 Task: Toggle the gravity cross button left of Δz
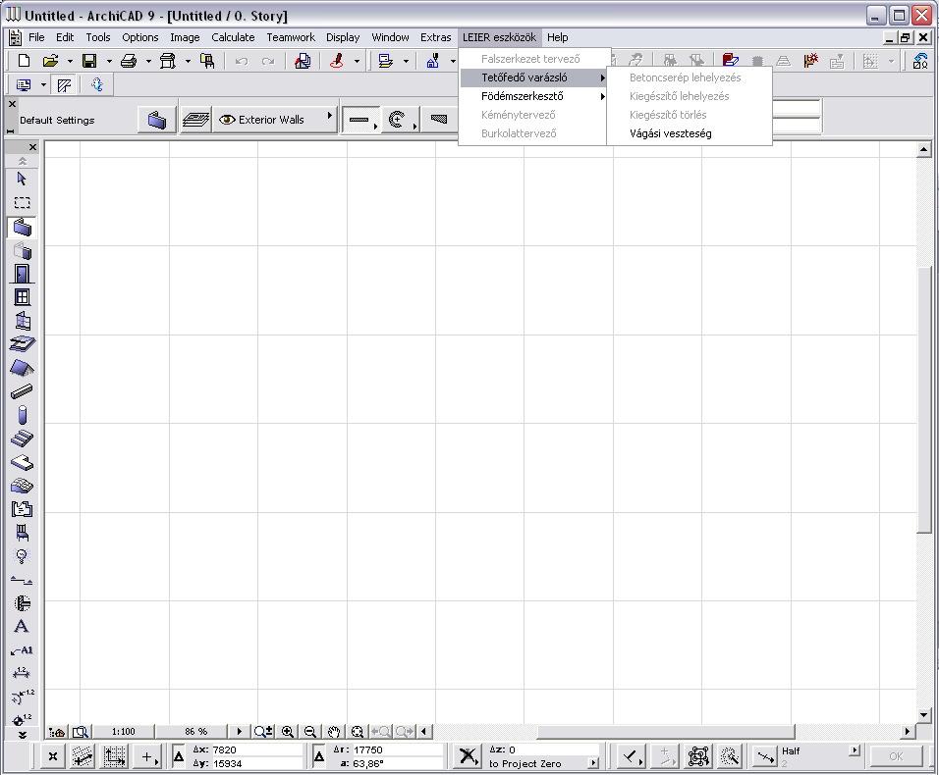click(468, 757)
